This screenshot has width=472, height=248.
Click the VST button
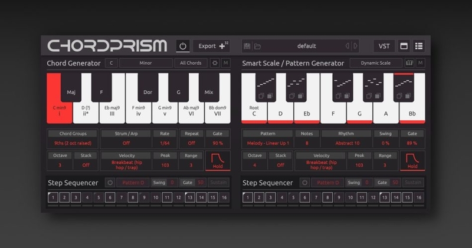[384, 47]
